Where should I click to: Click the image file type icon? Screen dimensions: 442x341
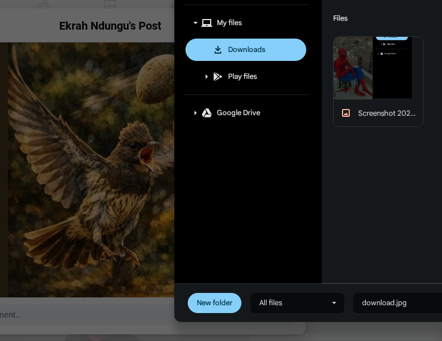point(346,113)
